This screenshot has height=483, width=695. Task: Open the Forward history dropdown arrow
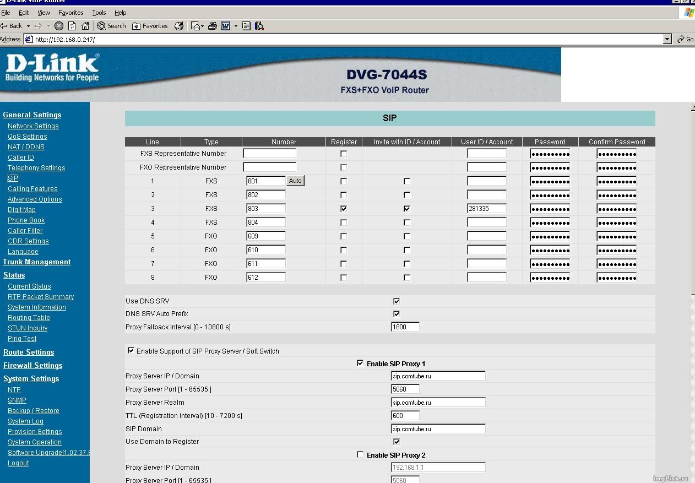point(48,26)
